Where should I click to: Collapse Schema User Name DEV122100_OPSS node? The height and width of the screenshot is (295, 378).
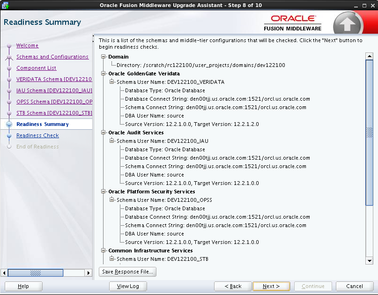111,200
